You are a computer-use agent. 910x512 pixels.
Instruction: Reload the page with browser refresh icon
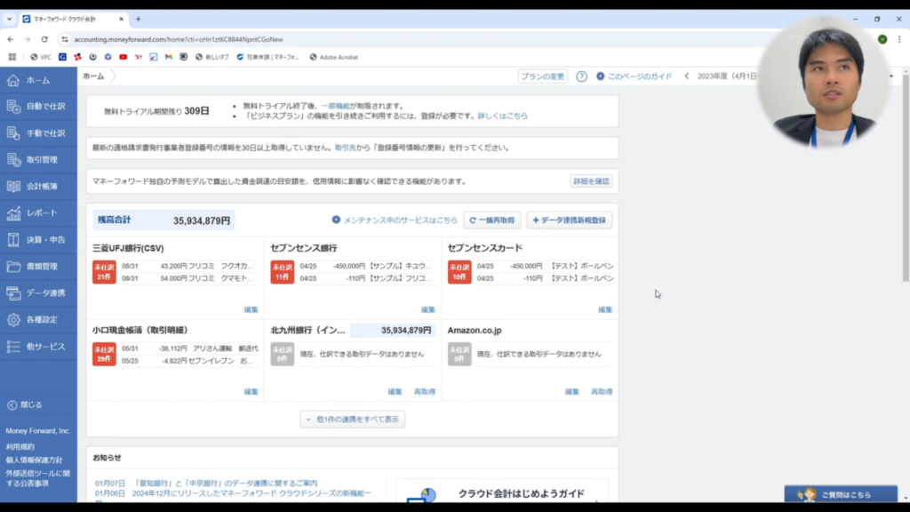coord(44,39)
